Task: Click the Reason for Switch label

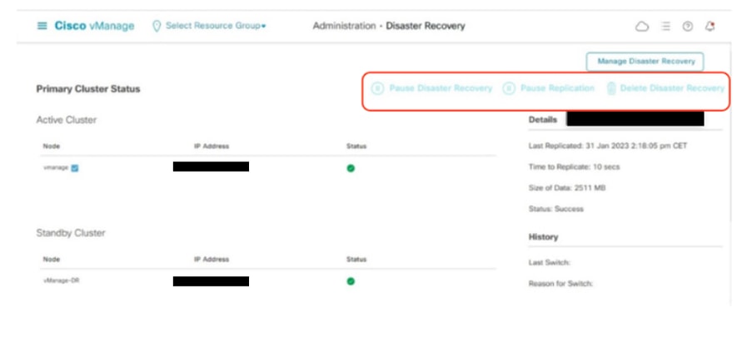Action: tap(560, 284)
